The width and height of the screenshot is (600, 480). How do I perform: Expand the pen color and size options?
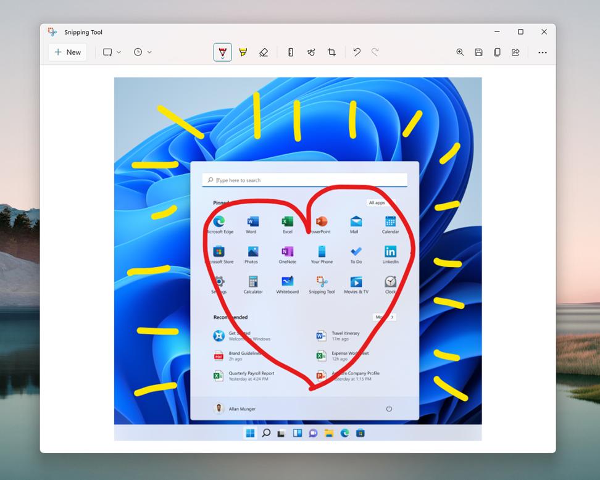coord(222,57)
